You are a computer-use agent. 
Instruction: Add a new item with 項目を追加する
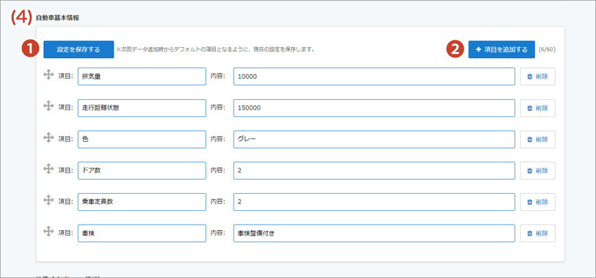(x=501, y=49)
